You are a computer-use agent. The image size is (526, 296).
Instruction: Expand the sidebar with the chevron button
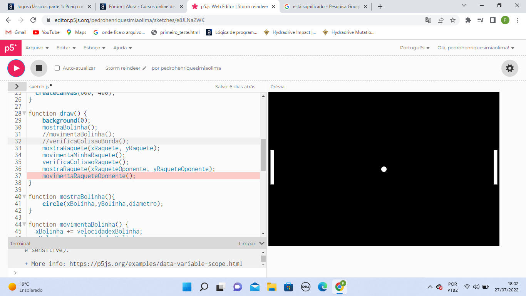[x=17, y=86]
